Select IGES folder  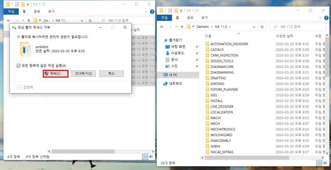tap(214, 95)
